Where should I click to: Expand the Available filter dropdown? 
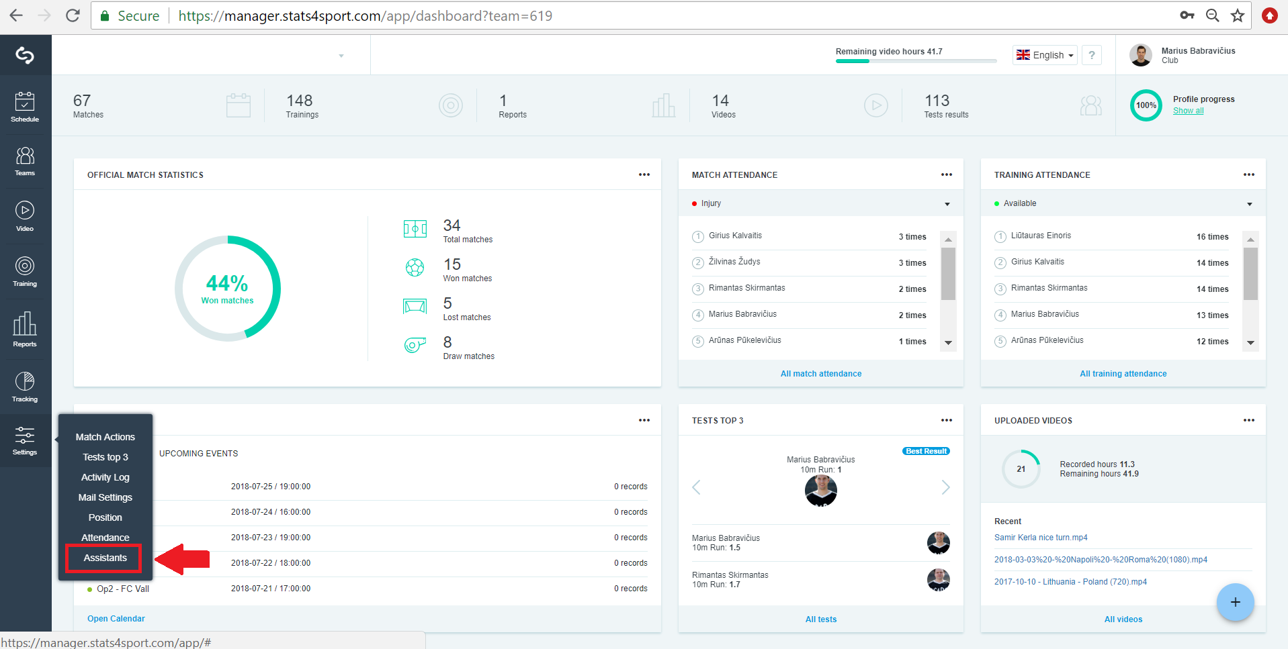[1123, 203]
